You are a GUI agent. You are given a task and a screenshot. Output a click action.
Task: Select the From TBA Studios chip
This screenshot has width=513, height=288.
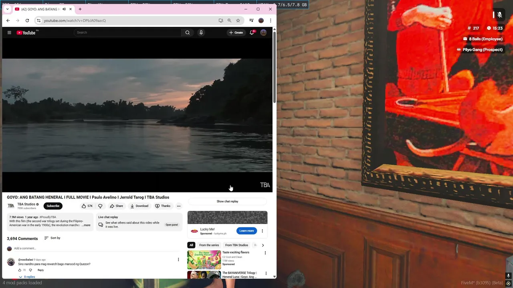coord(236,245)
